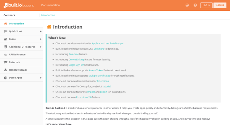Click the Demo Apps cube icon
The height and width of the screenshot is (125, 230).
tap(6, 78)
